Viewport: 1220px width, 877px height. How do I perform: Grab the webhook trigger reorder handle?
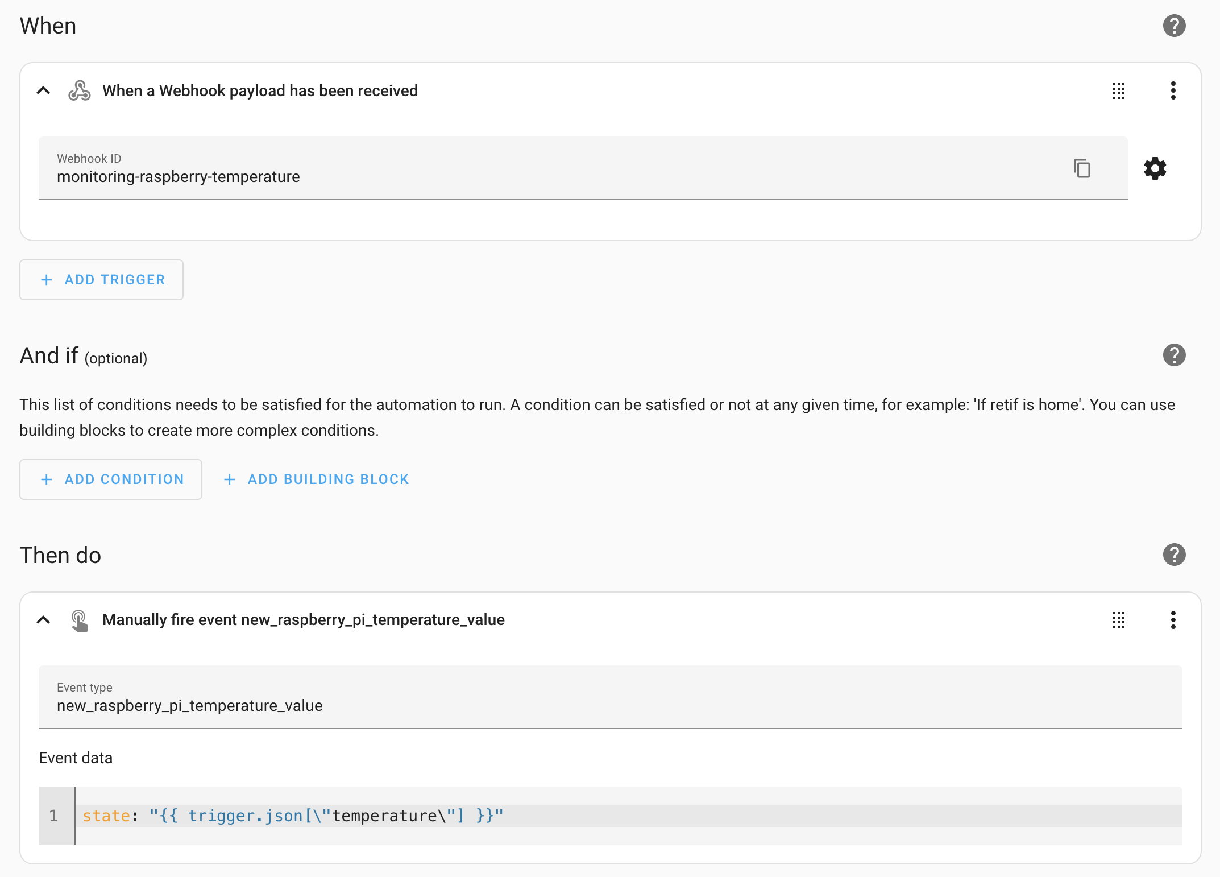(x=1119, y=90)
